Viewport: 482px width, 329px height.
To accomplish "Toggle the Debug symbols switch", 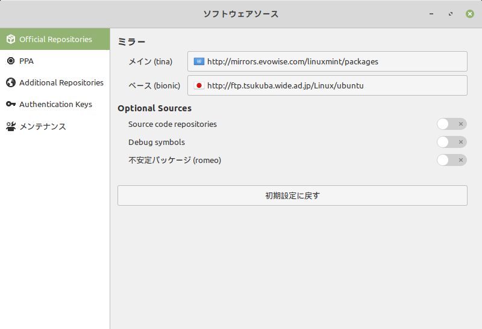I will coord(451,142).
